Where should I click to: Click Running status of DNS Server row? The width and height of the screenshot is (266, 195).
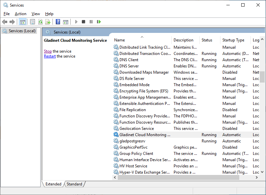pyautogui.click(x=209, y=66)
